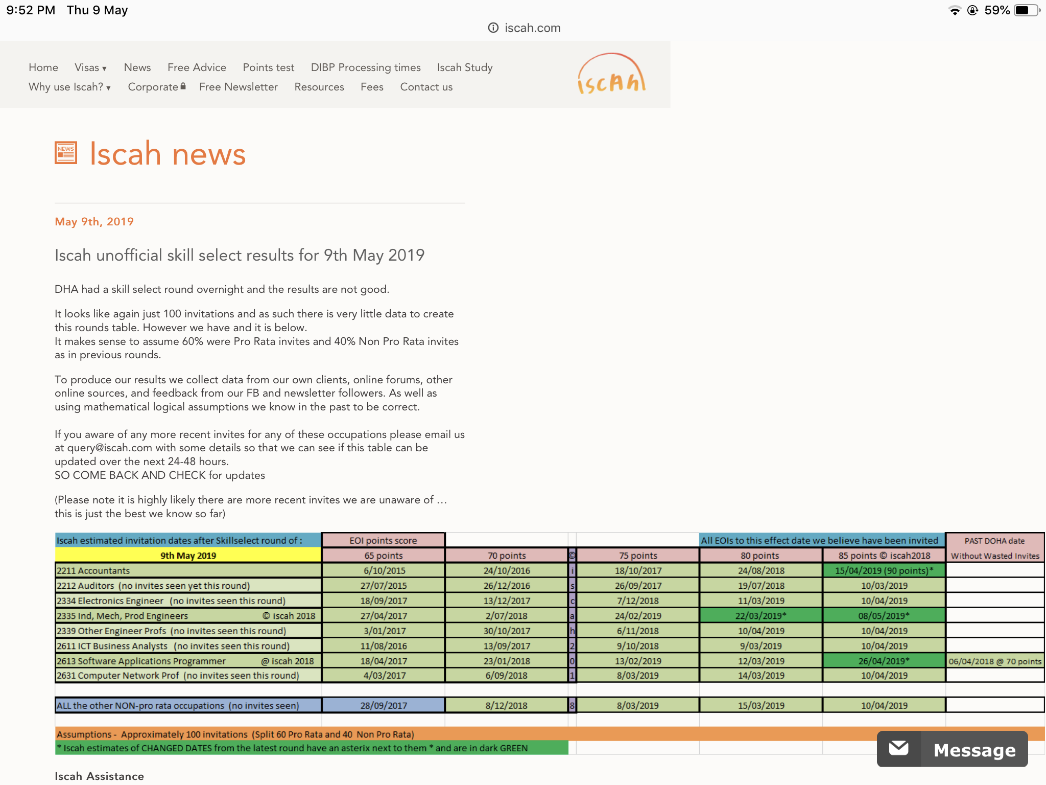
Task: Tap the site info icon beside iscah.com
Action: 493,28
